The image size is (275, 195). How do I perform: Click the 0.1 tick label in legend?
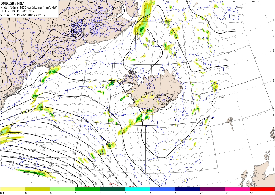2,193
